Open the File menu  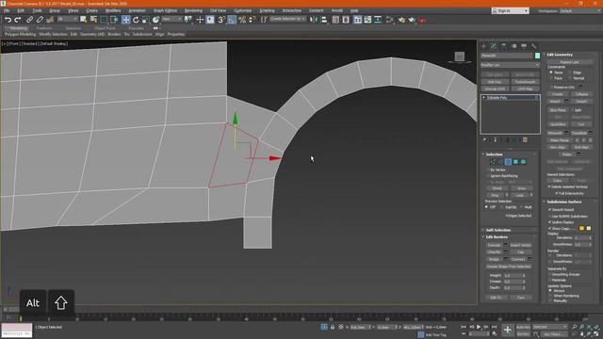[x=7, y=10]
